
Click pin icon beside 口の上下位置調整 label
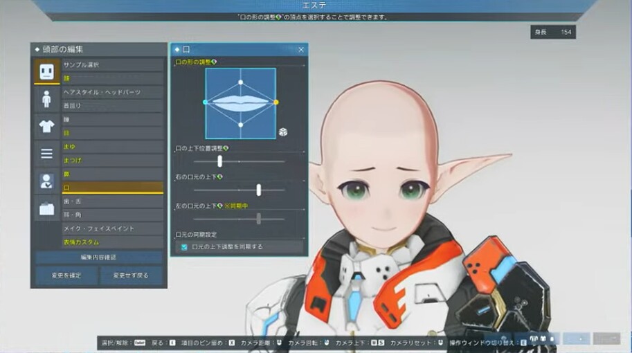point(226,148)
